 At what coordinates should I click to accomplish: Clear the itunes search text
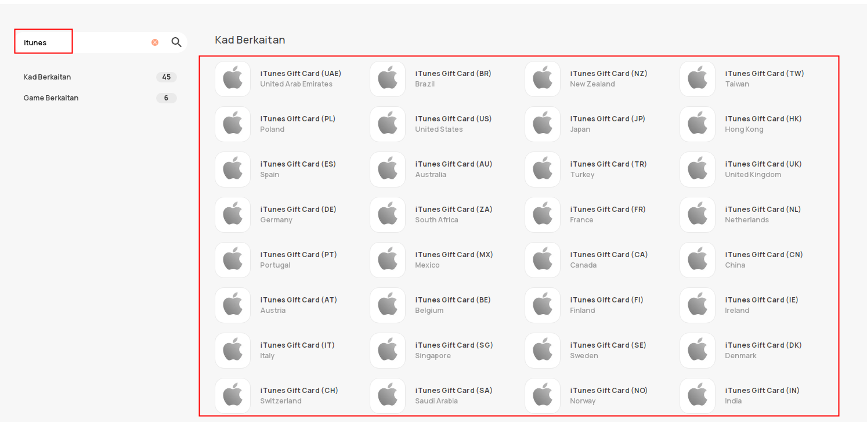[155, 42]
